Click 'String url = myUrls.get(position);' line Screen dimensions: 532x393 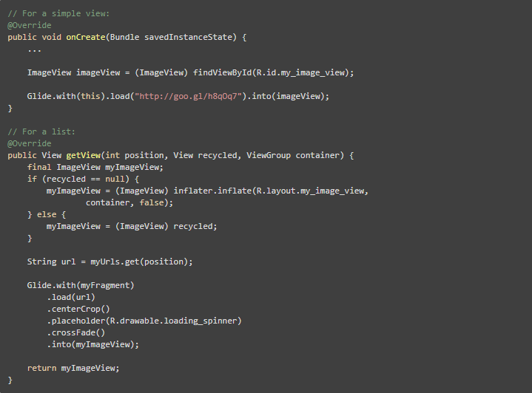click(110, 262)
